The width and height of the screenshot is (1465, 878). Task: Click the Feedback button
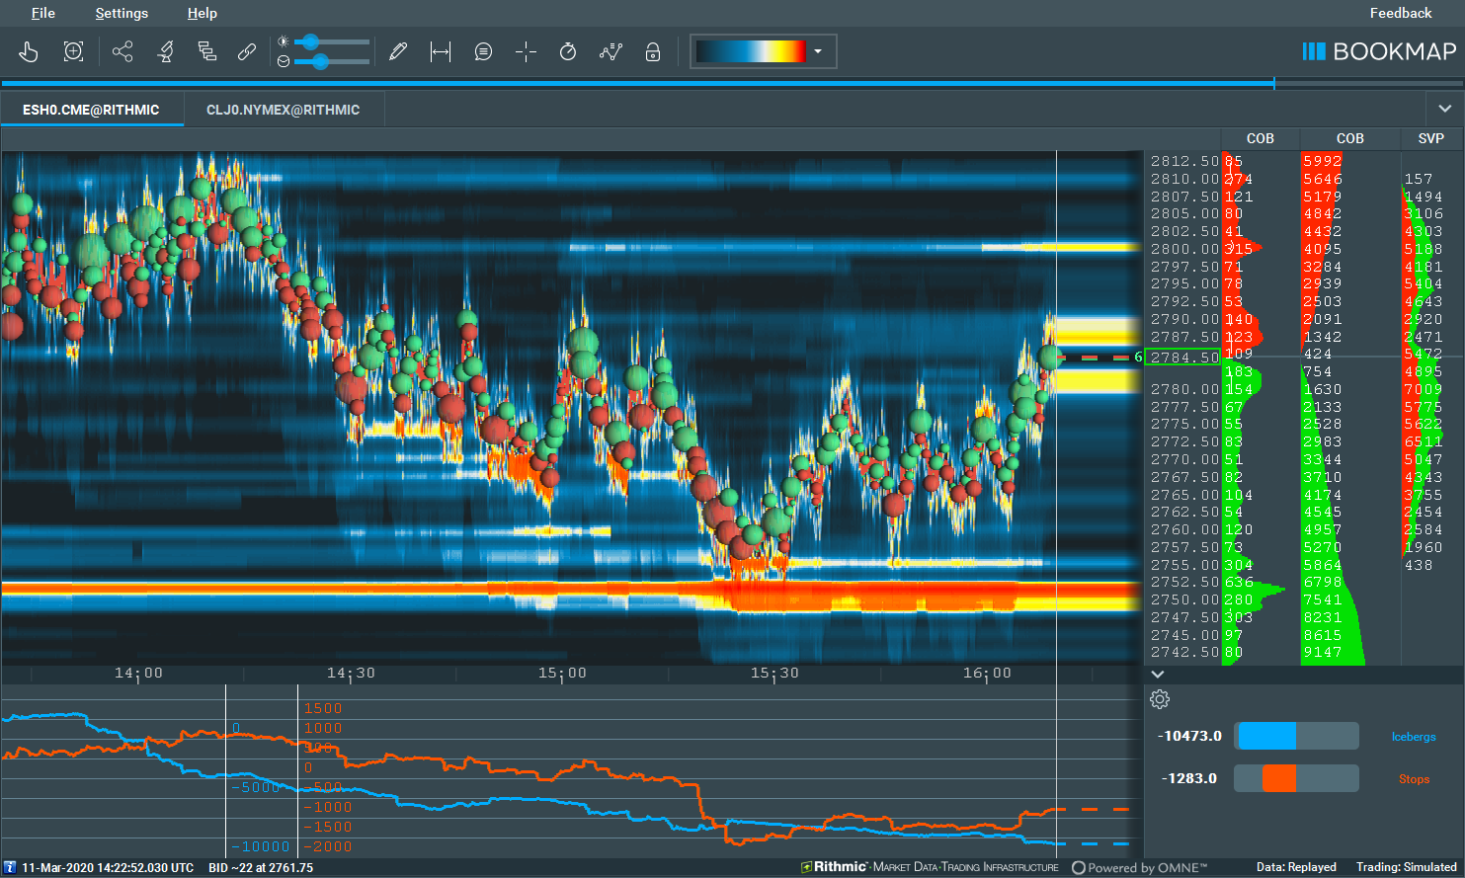pyautogui.click(x=1400, y=13)
